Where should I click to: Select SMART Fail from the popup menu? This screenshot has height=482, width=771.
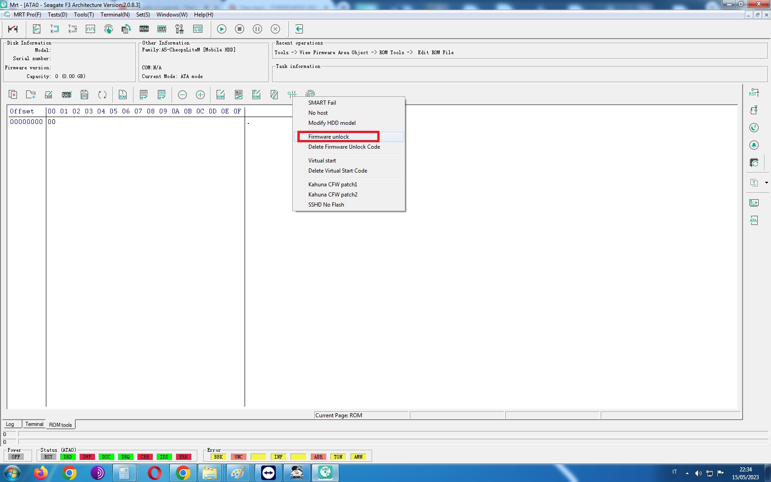point(349,103)
